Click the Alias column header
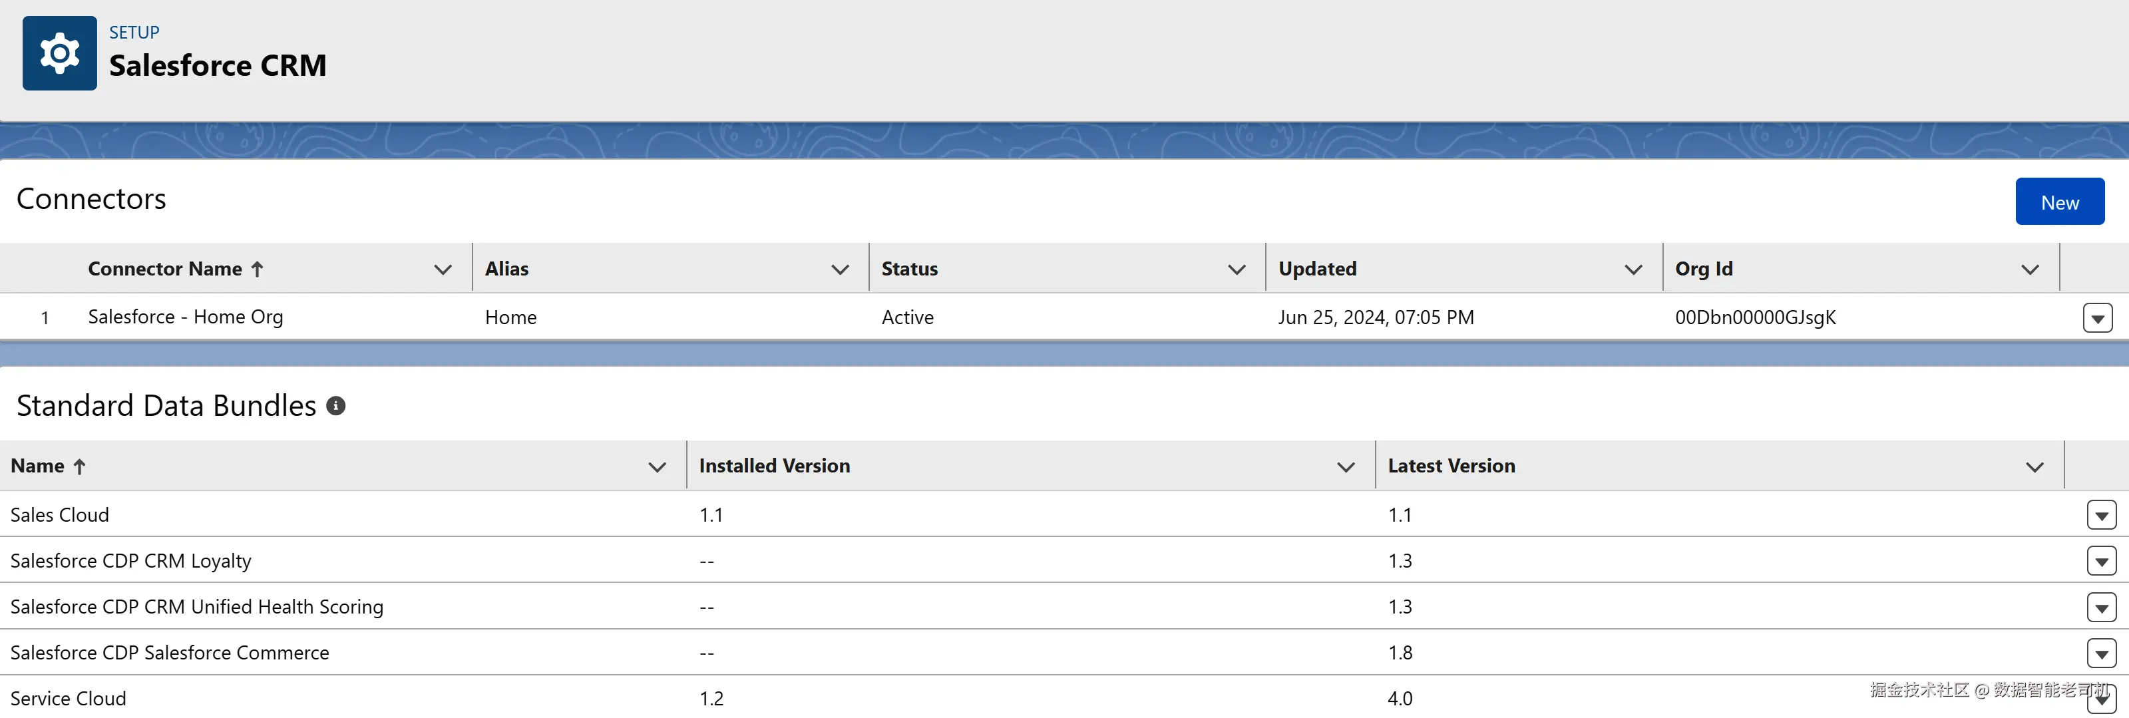 point(506,269)
